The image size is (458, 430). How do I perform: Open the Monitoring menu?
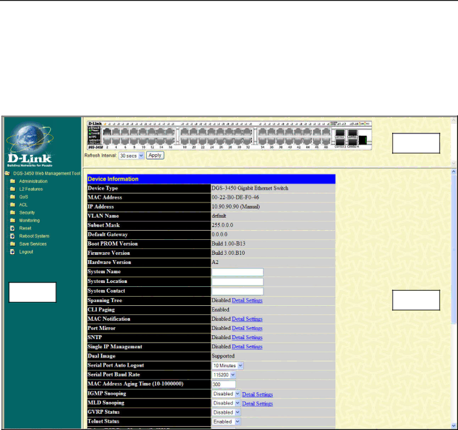coord(29,221)
